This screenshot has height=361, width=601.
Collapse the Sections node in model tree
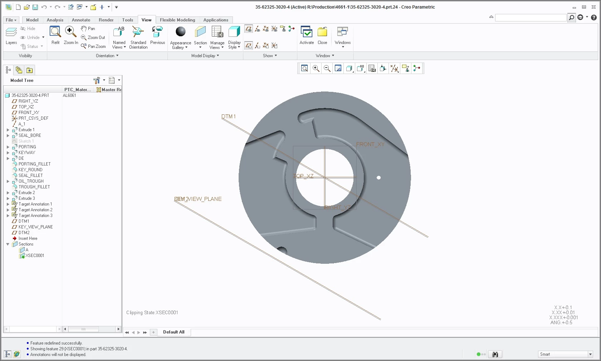point(8,244)
